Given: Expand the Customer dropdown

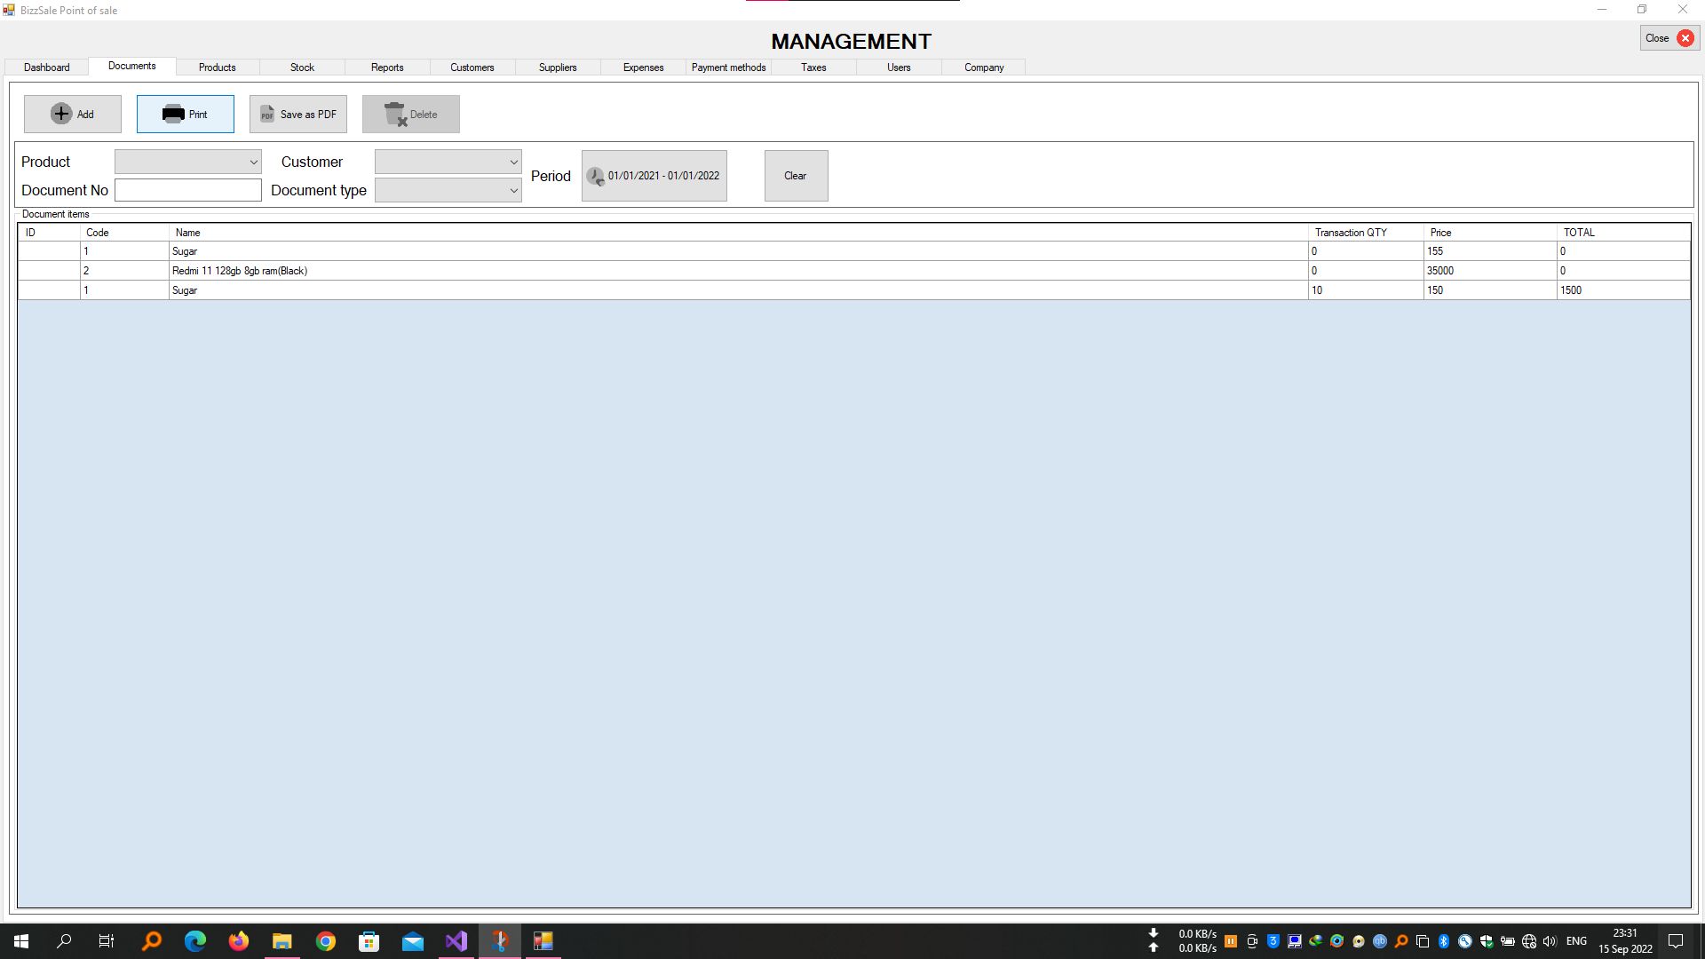Looking at the screenshot, I should click(x=512, y=162).
